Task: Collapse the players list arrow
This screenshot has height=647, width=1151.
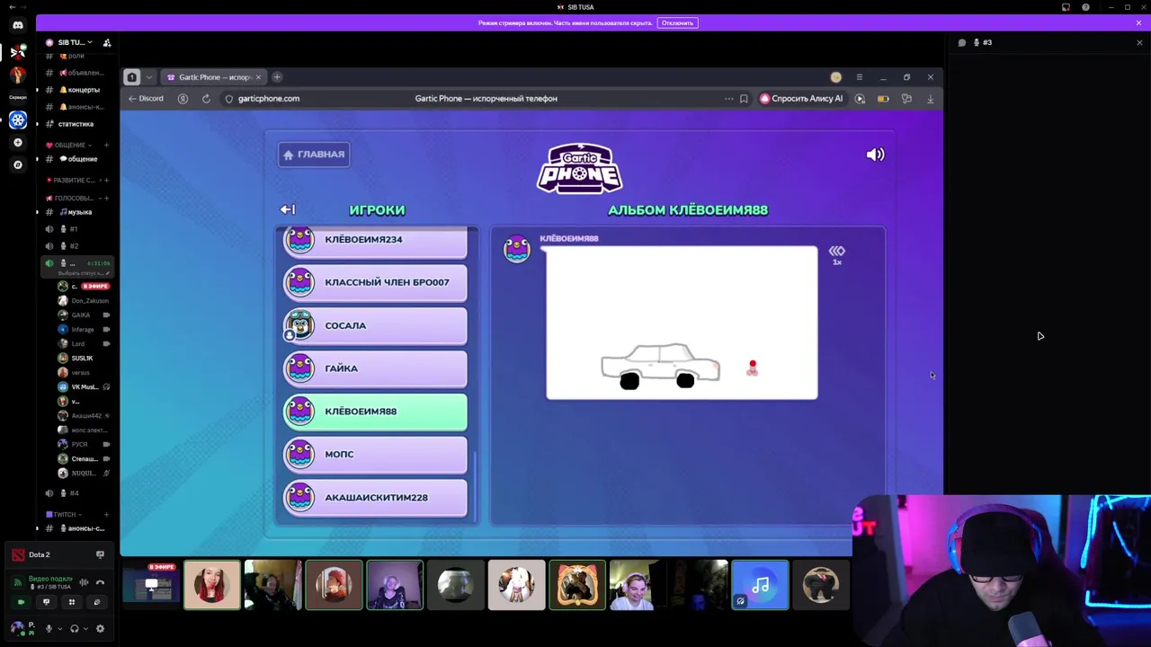Action: 287,209
